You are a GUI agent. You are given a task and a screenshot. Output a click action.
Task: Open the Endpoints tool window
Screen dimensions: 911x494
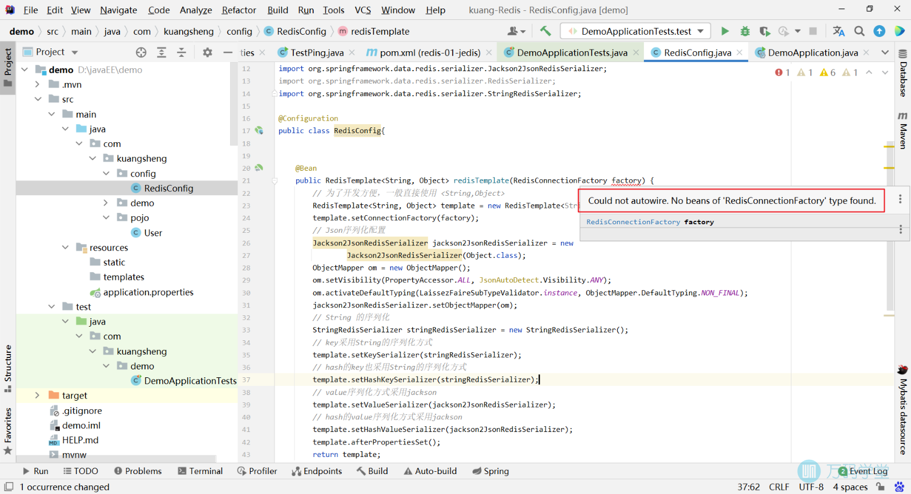tap(317, 471)
